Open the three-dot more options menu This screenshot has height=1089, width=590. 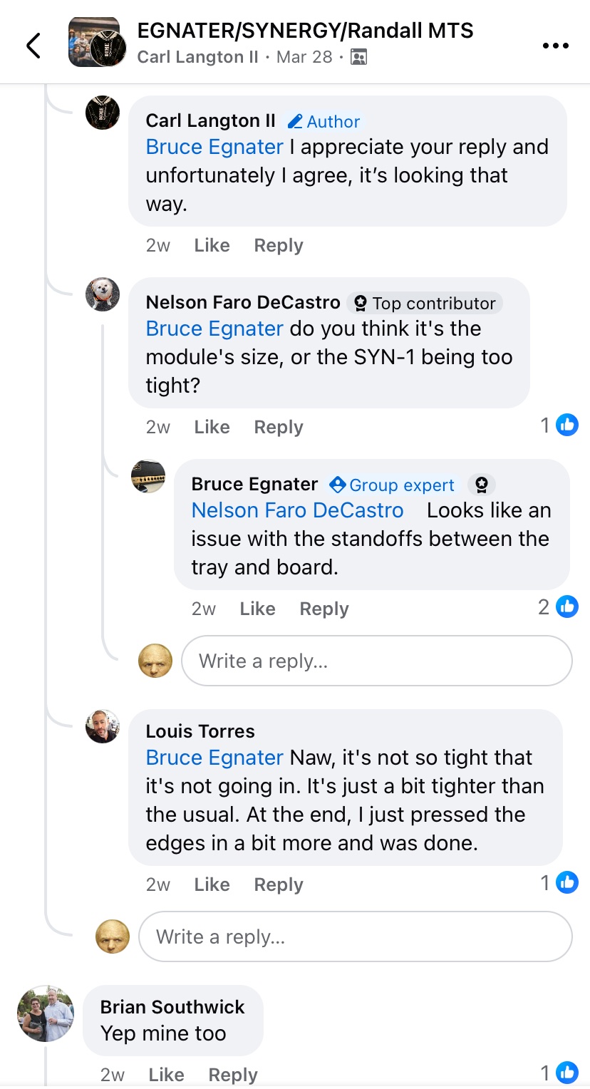[x=555, y=46]
